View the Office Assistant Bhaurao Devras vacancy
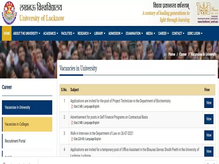The width and height of the screenshot is (219, 164). tap(209, 151)
